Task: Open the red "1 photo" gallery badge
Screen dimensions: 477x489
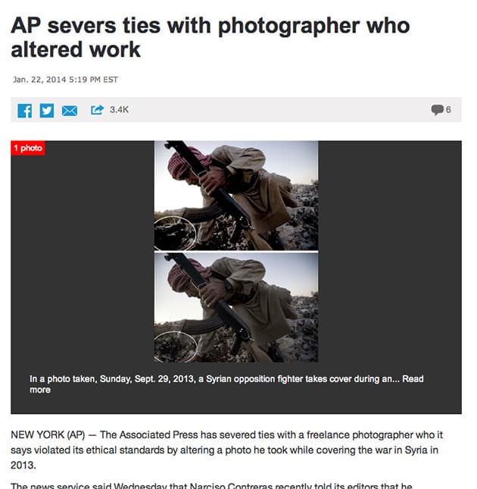Action: coord(28,148)
